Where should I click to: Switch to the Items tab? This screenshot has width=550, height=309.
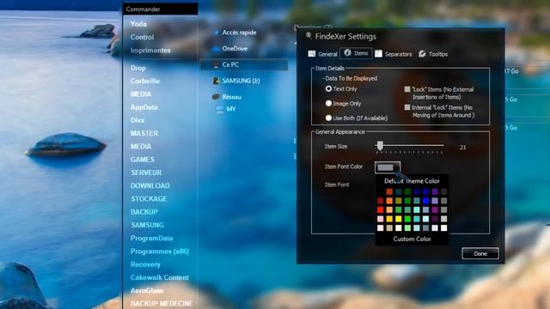(356, 53)
